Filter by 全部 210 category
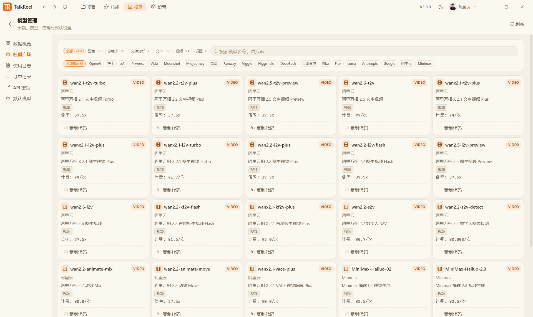 point(74,51)
